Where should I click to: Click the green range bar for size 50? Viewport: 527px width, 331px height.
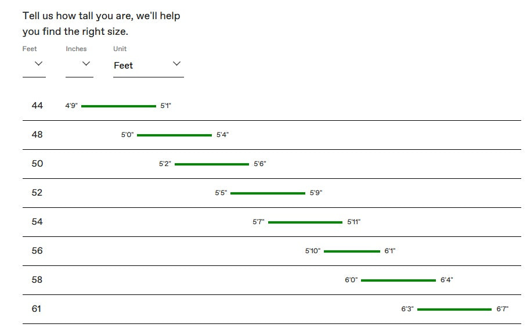pyautogui.click(x=212, y=164)
